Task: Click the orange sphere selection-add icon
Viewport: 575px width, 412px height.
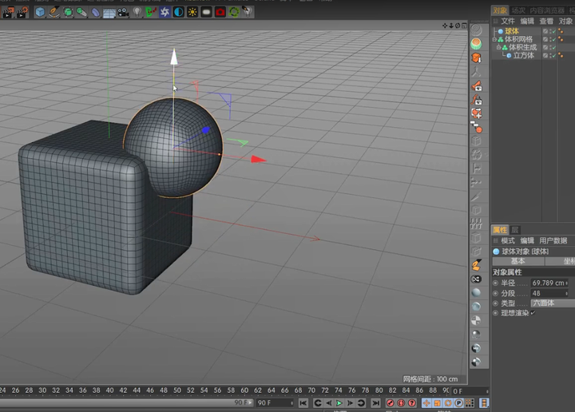Action: (x=476, y=113)
